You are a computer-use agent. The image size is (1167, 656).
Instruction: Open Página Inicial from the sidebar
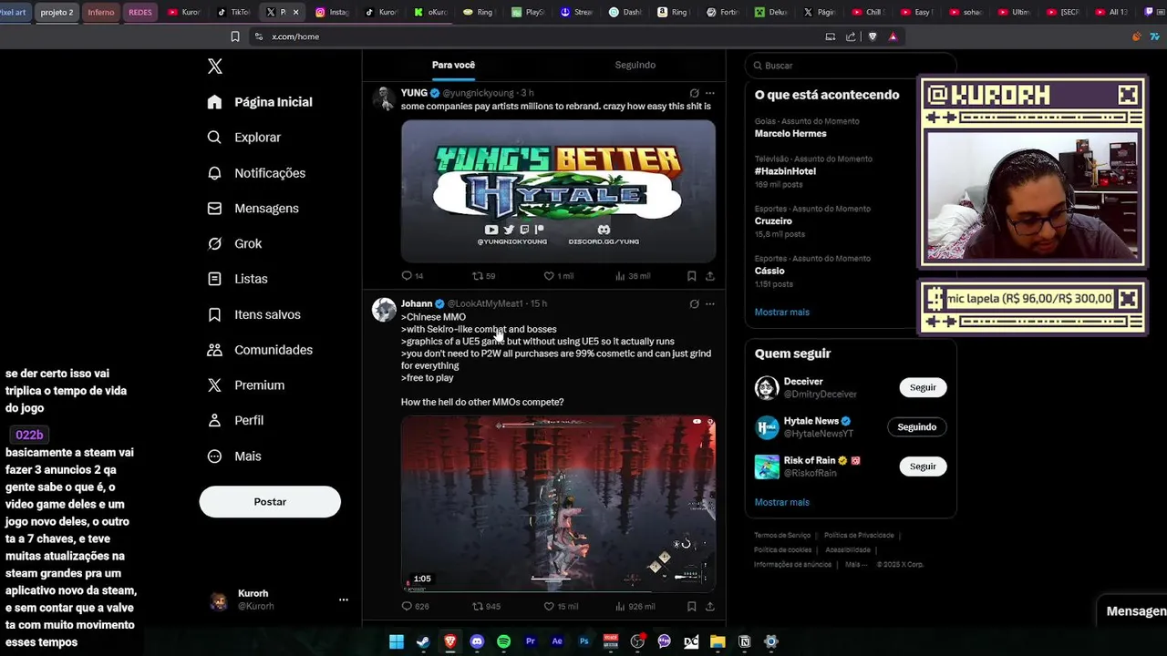260,102
